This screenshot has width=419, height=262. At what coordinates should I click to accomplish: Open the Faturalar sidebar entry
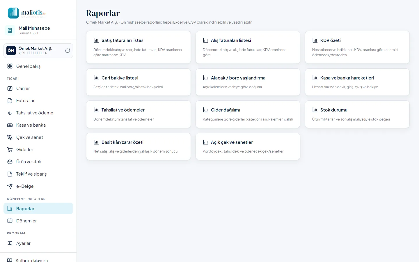[x=38, y=101]
